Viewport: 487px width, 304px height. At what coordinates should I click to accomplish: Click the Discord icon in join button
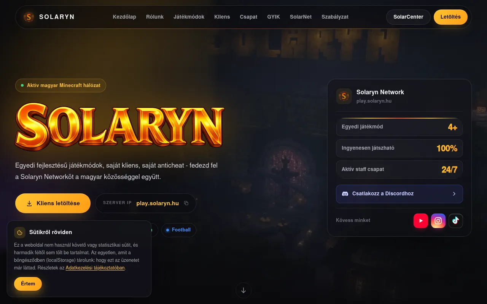click(345, 194)
